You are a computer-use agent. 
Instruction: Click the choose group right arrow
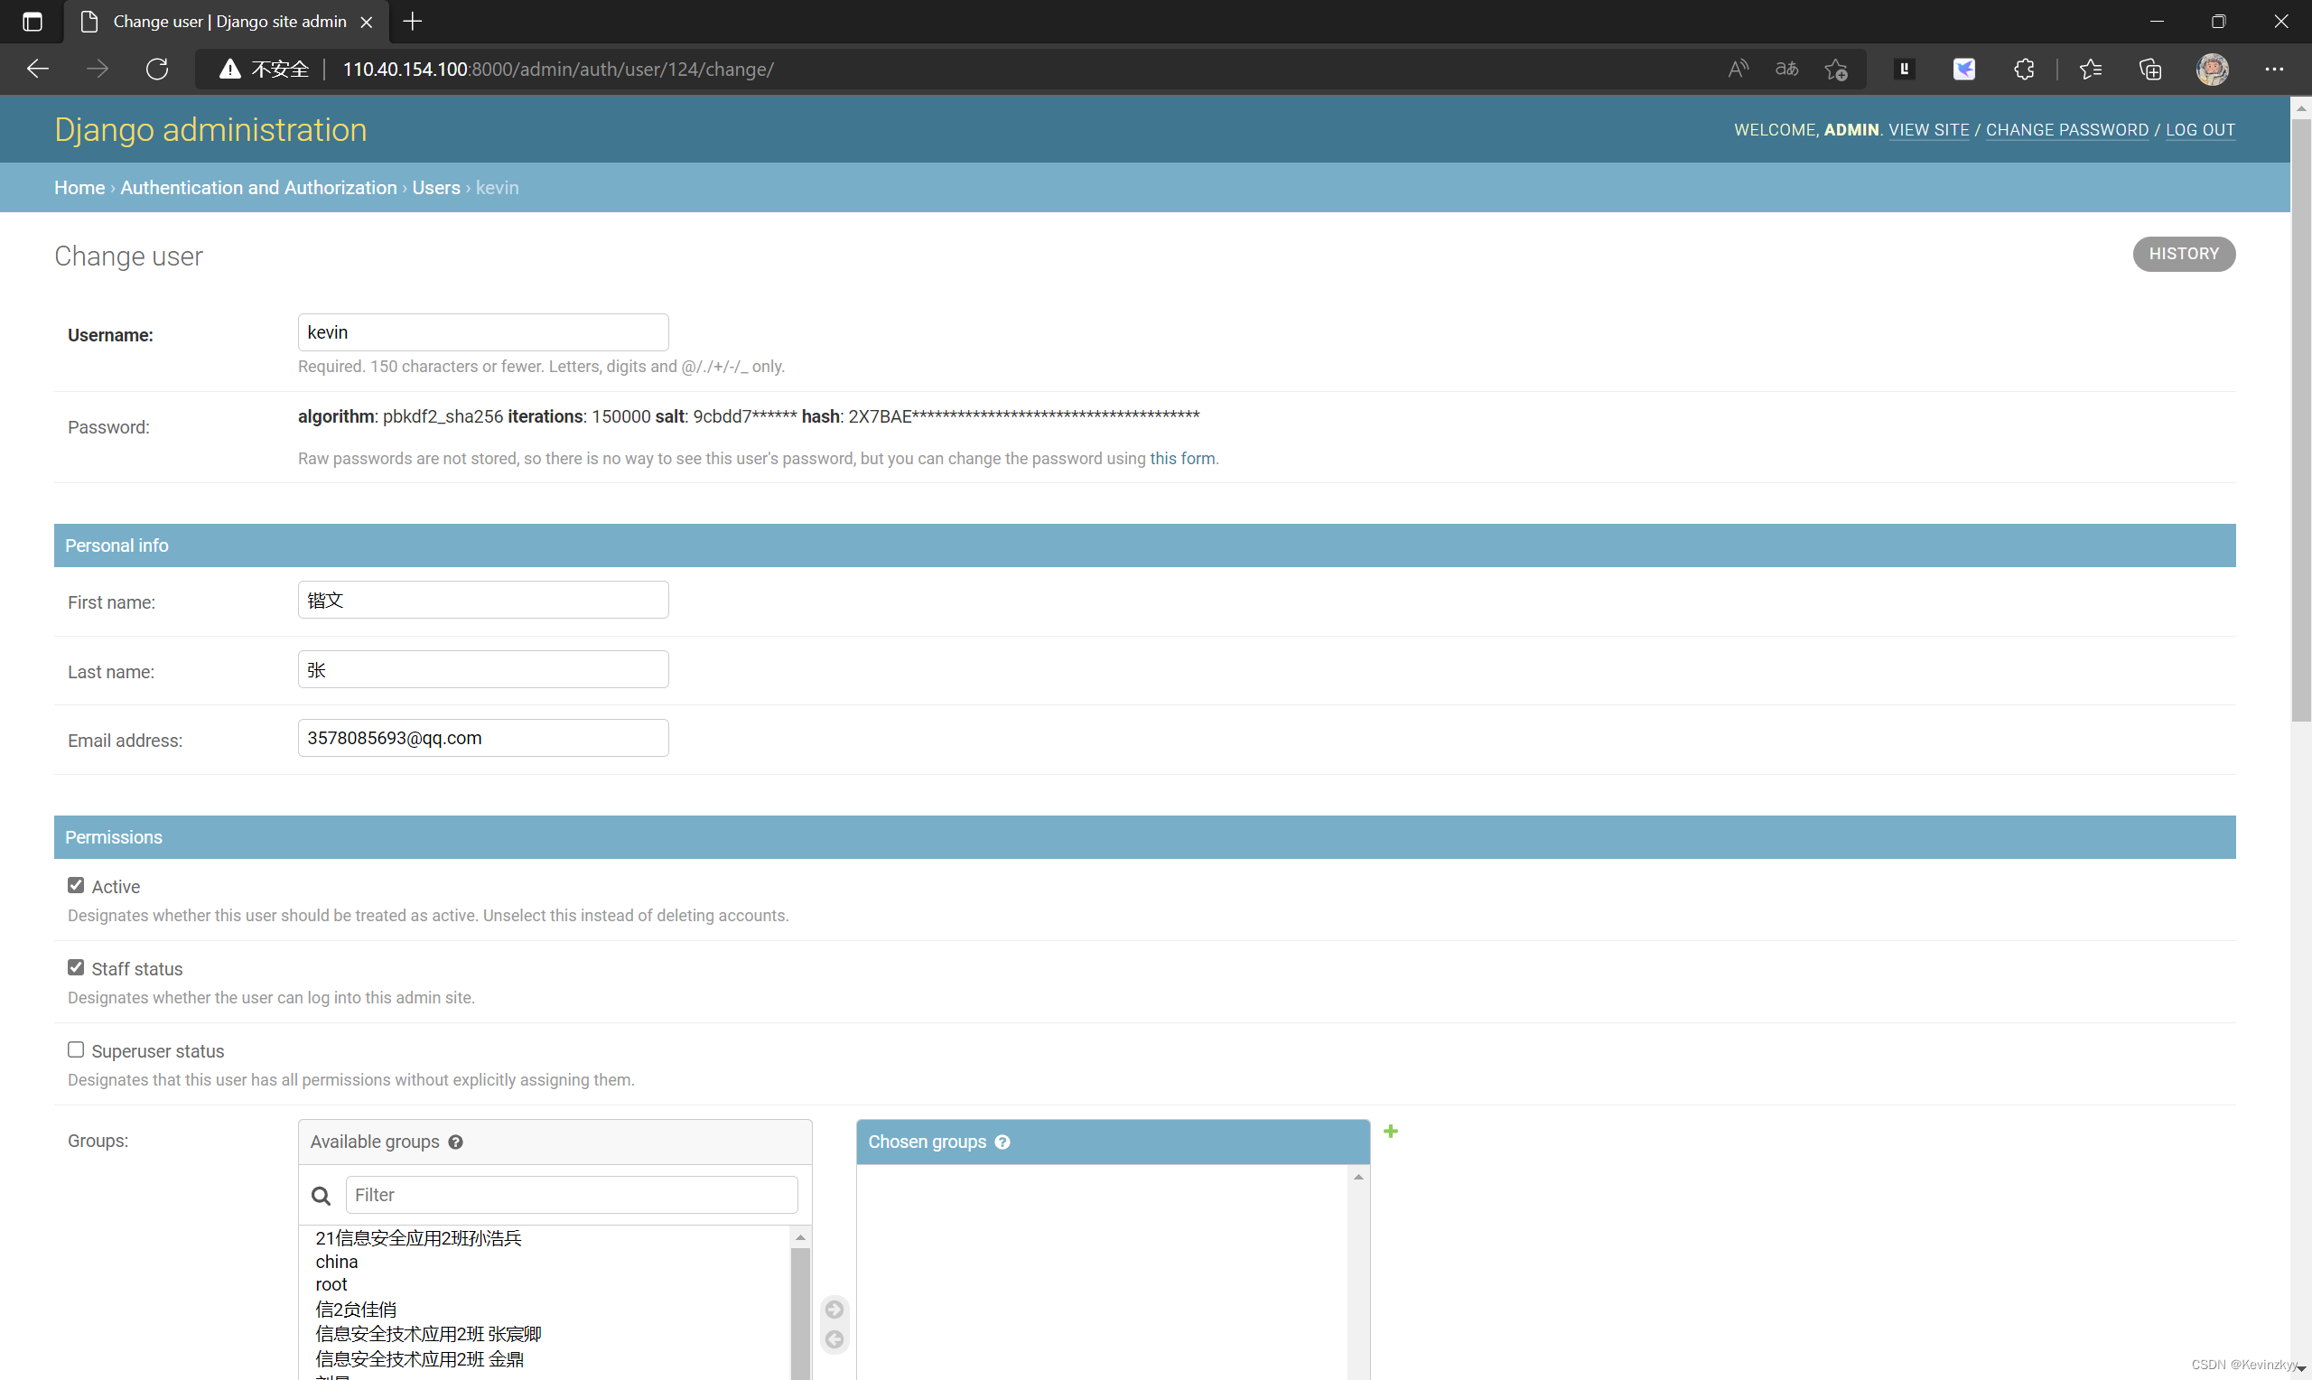coord(834,1310)
